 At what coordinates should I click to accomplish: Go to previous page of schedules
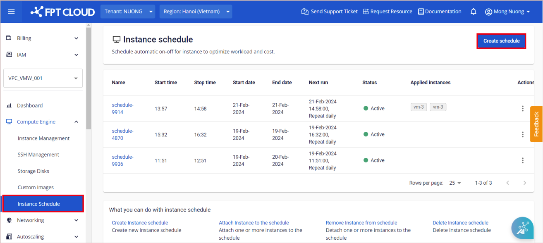508,183
